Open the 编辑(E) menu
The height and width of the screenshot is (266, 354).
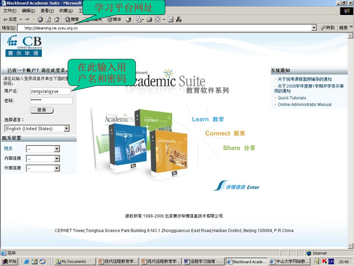click(28, 11)
